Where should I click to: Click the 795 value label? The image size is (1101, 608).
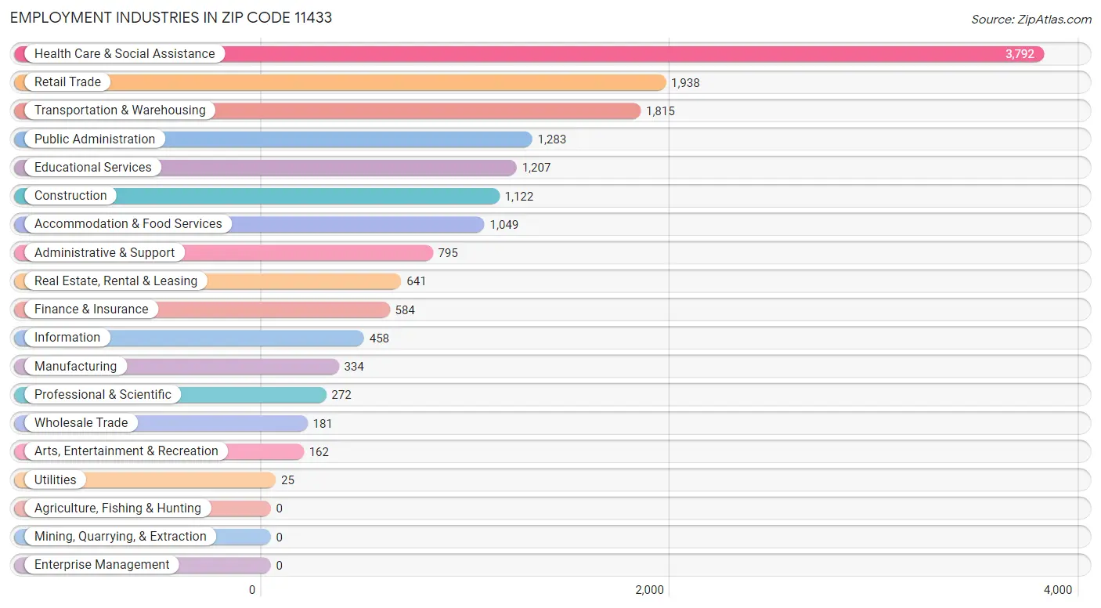[x=448, y=253]
